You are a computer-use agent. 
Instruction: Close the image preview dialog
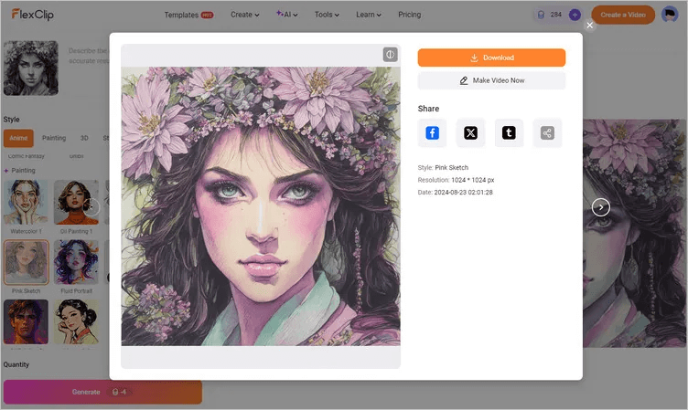pyautogui.click(x=589, y=26)
